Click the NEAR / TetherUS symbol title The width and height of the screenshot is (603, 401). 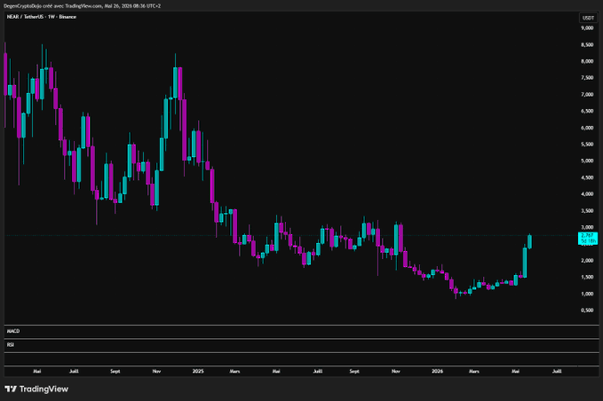(42, 17)
